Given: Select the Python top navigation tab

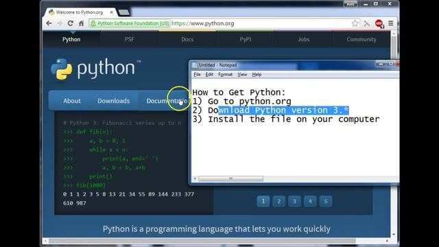Looking at the screenshot, I should 71,40.
